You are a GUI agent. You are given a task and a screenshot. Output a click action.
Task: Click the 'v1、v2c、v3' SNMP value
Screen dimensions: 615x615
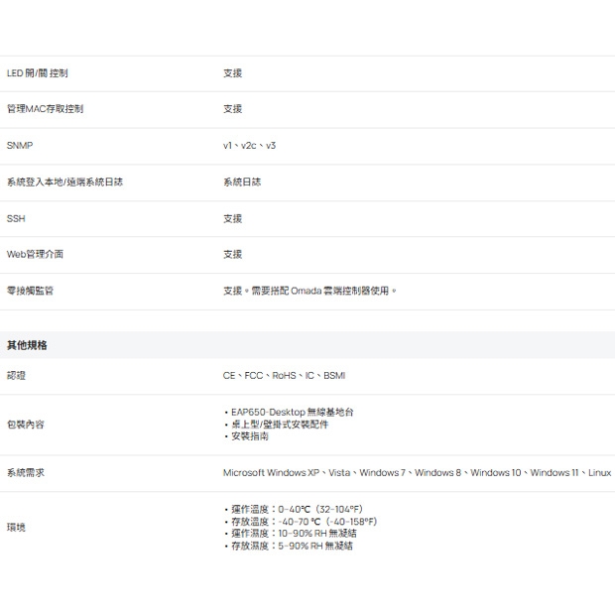coord(249,146)
